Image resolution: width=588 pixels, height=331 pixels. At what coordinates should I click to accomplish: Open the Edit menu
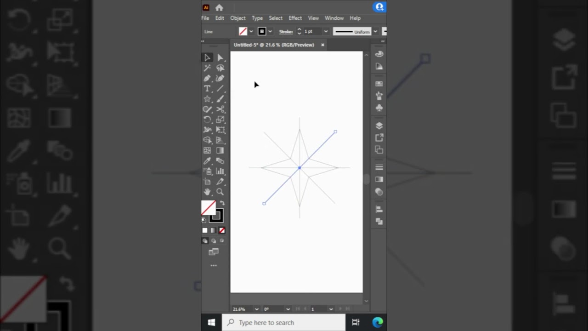pyautogui.click(x=220, y=18)
